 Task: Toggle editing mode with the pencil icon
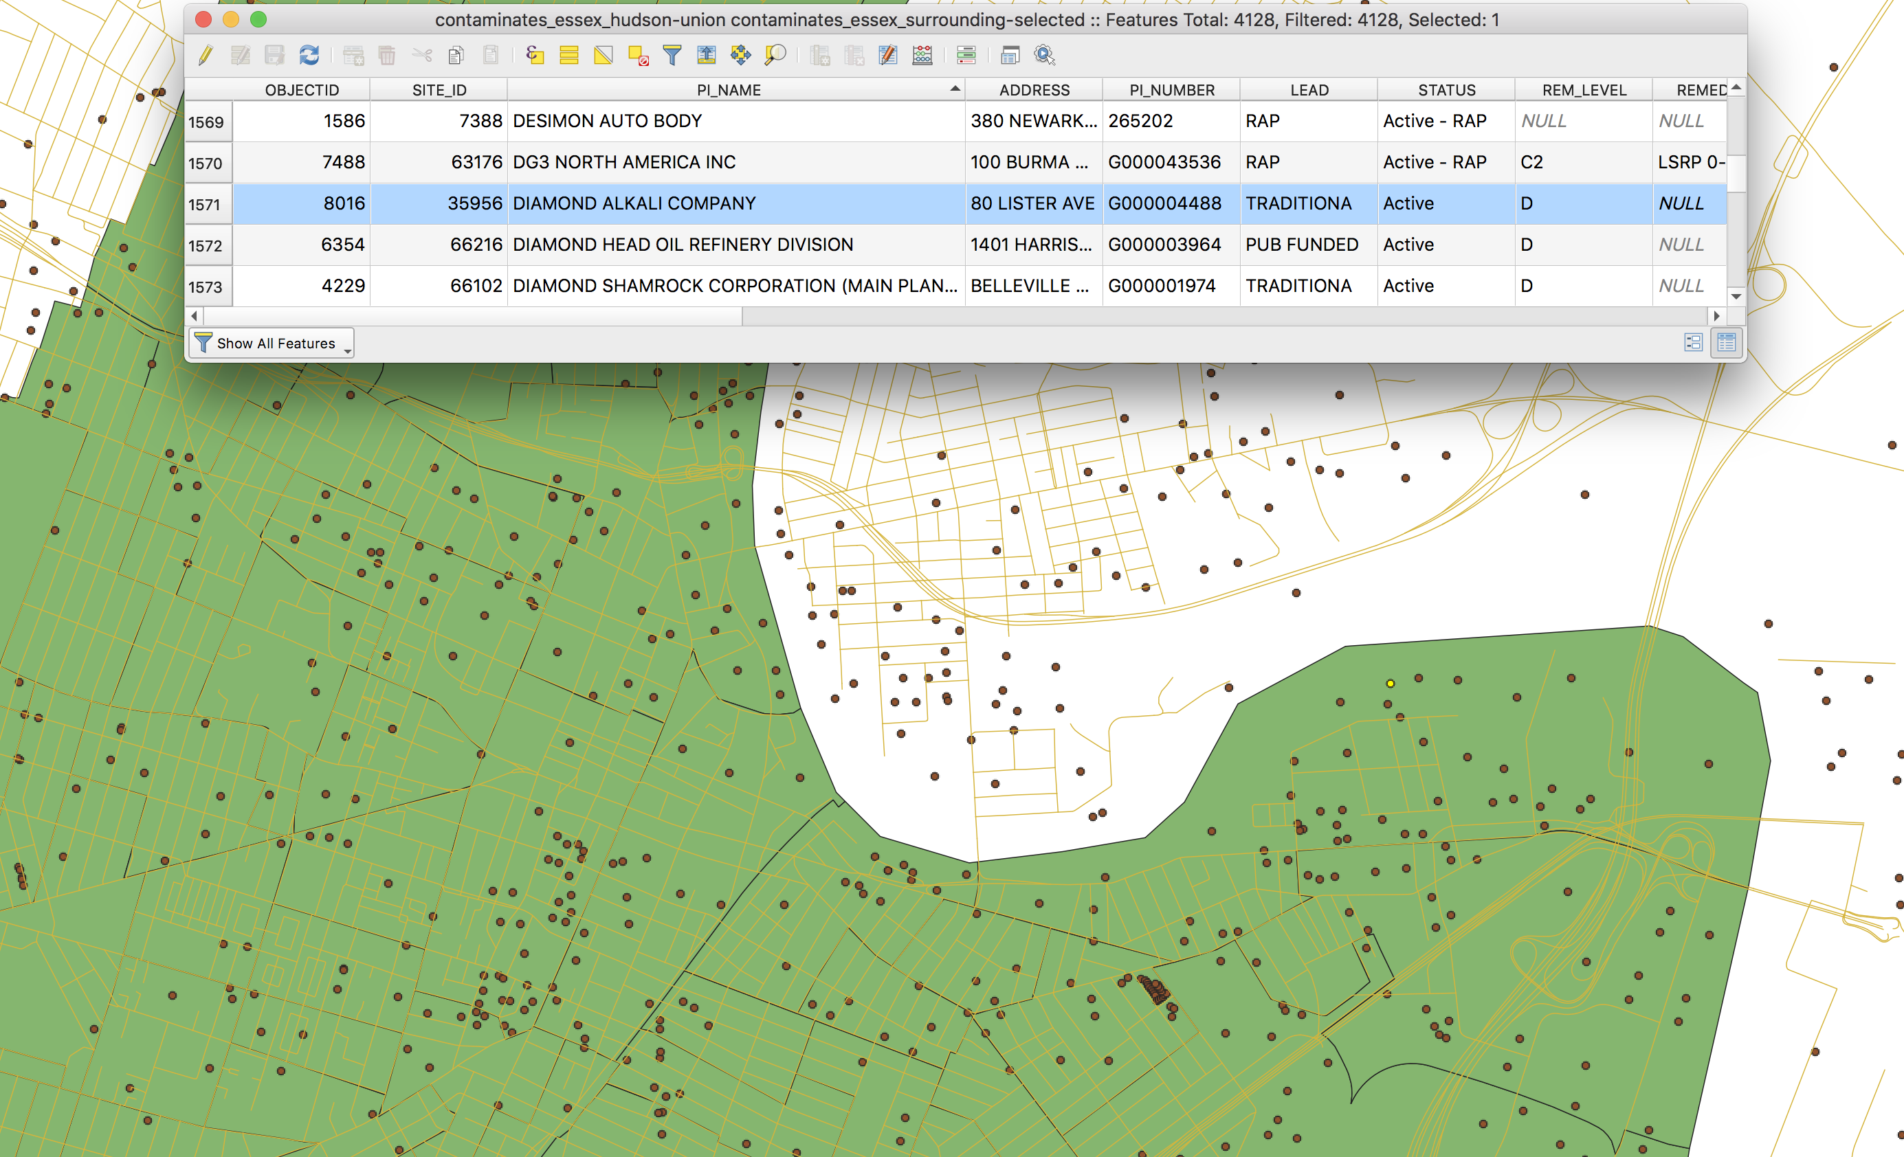206,55
